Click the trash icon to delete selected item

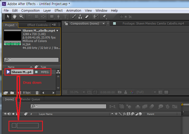coord(37,93)
